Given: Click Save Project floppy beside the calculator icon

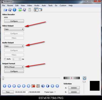Looking at the screenshot, I should (x=24, y=10).
